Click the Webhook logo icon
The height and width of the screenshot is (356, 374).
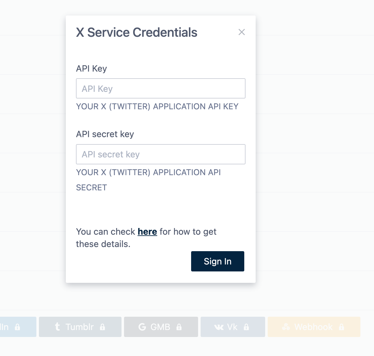click(286, 327)
